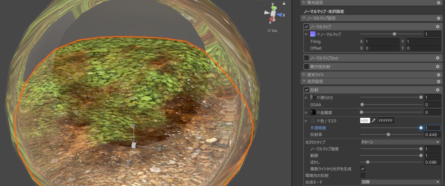Click the FFFFFF hex color field
The height and width of the screenshot is (186, 445).
pyautogui.click(x=386, y=121)
